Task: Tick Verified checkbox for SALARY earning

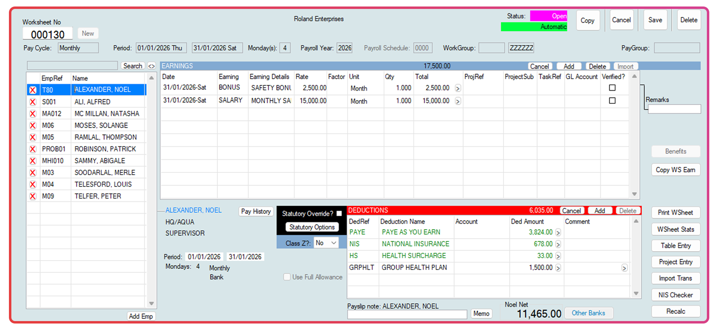Action: [x=612, y=101]
